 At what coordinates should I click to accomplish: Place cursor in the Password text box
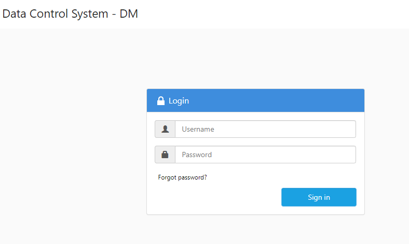click(x=265, y=155)
